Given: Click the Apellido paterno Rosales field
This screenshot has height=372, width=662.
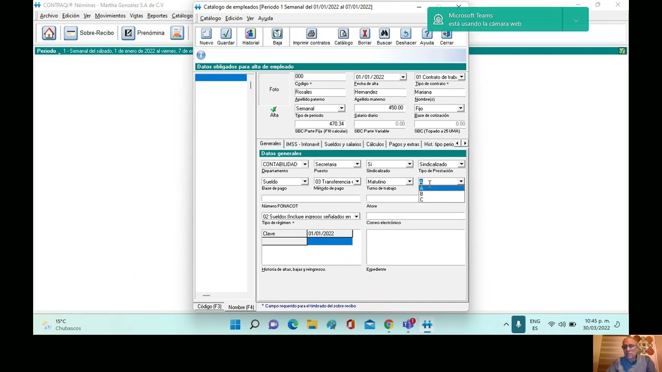Looking at the screenshot, I should coord(320,92).
